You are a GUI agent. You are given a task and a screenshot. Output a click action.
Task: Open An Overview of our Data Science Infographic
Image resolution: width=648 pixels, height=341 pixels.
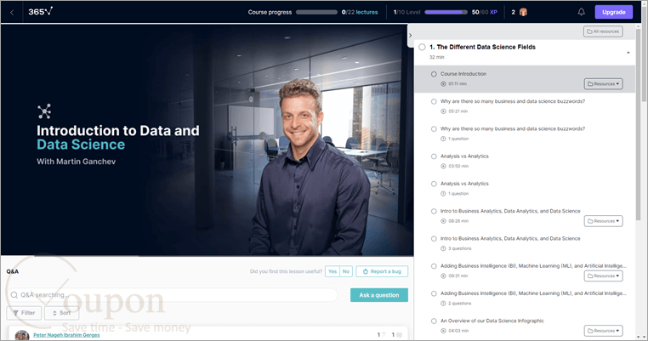coord(492,321)
